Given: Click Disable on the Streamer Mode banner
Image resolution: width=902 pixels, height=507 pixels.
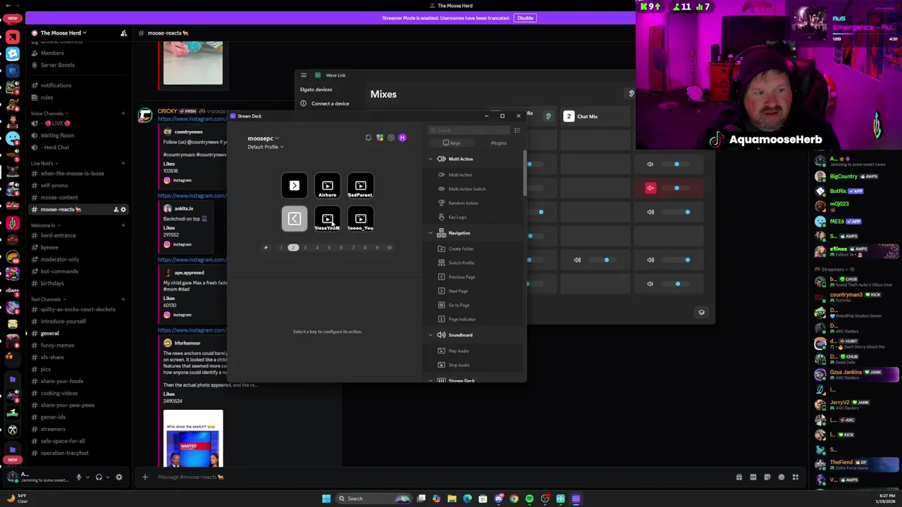Looking at the screenshot, I should pyautogui.click(x=525, y=18).
